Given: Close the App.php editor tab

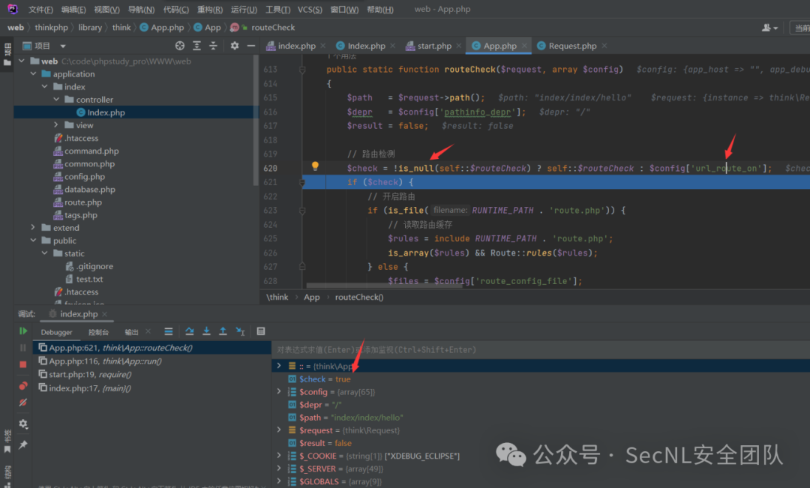Looking at the screenshot, I should click(x=524, y=46).
